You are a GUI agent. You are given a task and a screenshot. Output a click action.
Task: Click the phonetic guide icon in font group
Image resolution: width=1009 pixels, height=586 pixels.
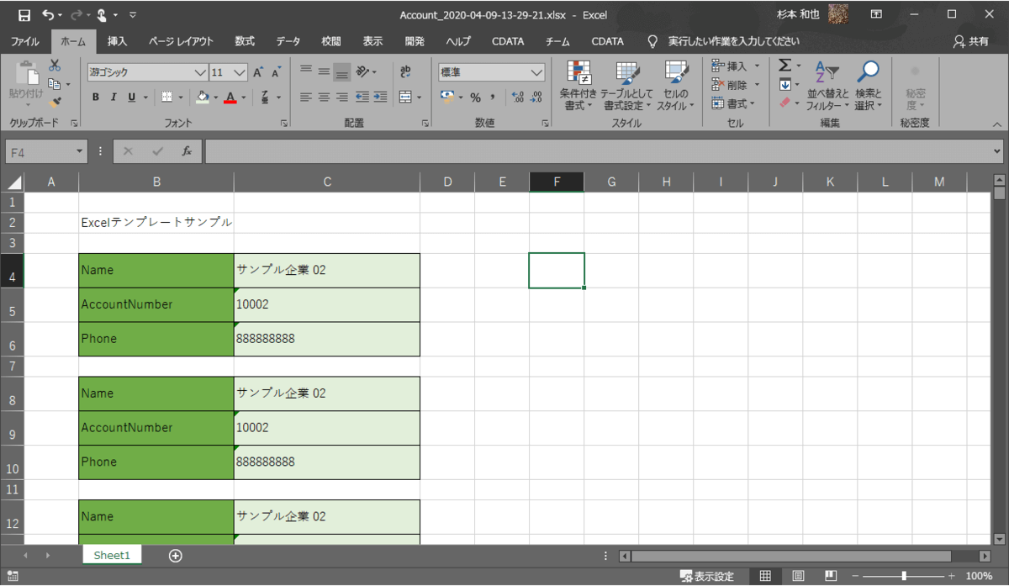coord(266,97)
